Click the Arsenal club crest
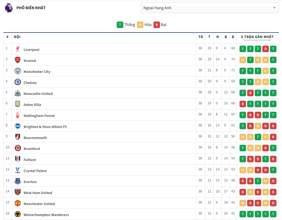 pyautogui.click(x=18, y=60)
